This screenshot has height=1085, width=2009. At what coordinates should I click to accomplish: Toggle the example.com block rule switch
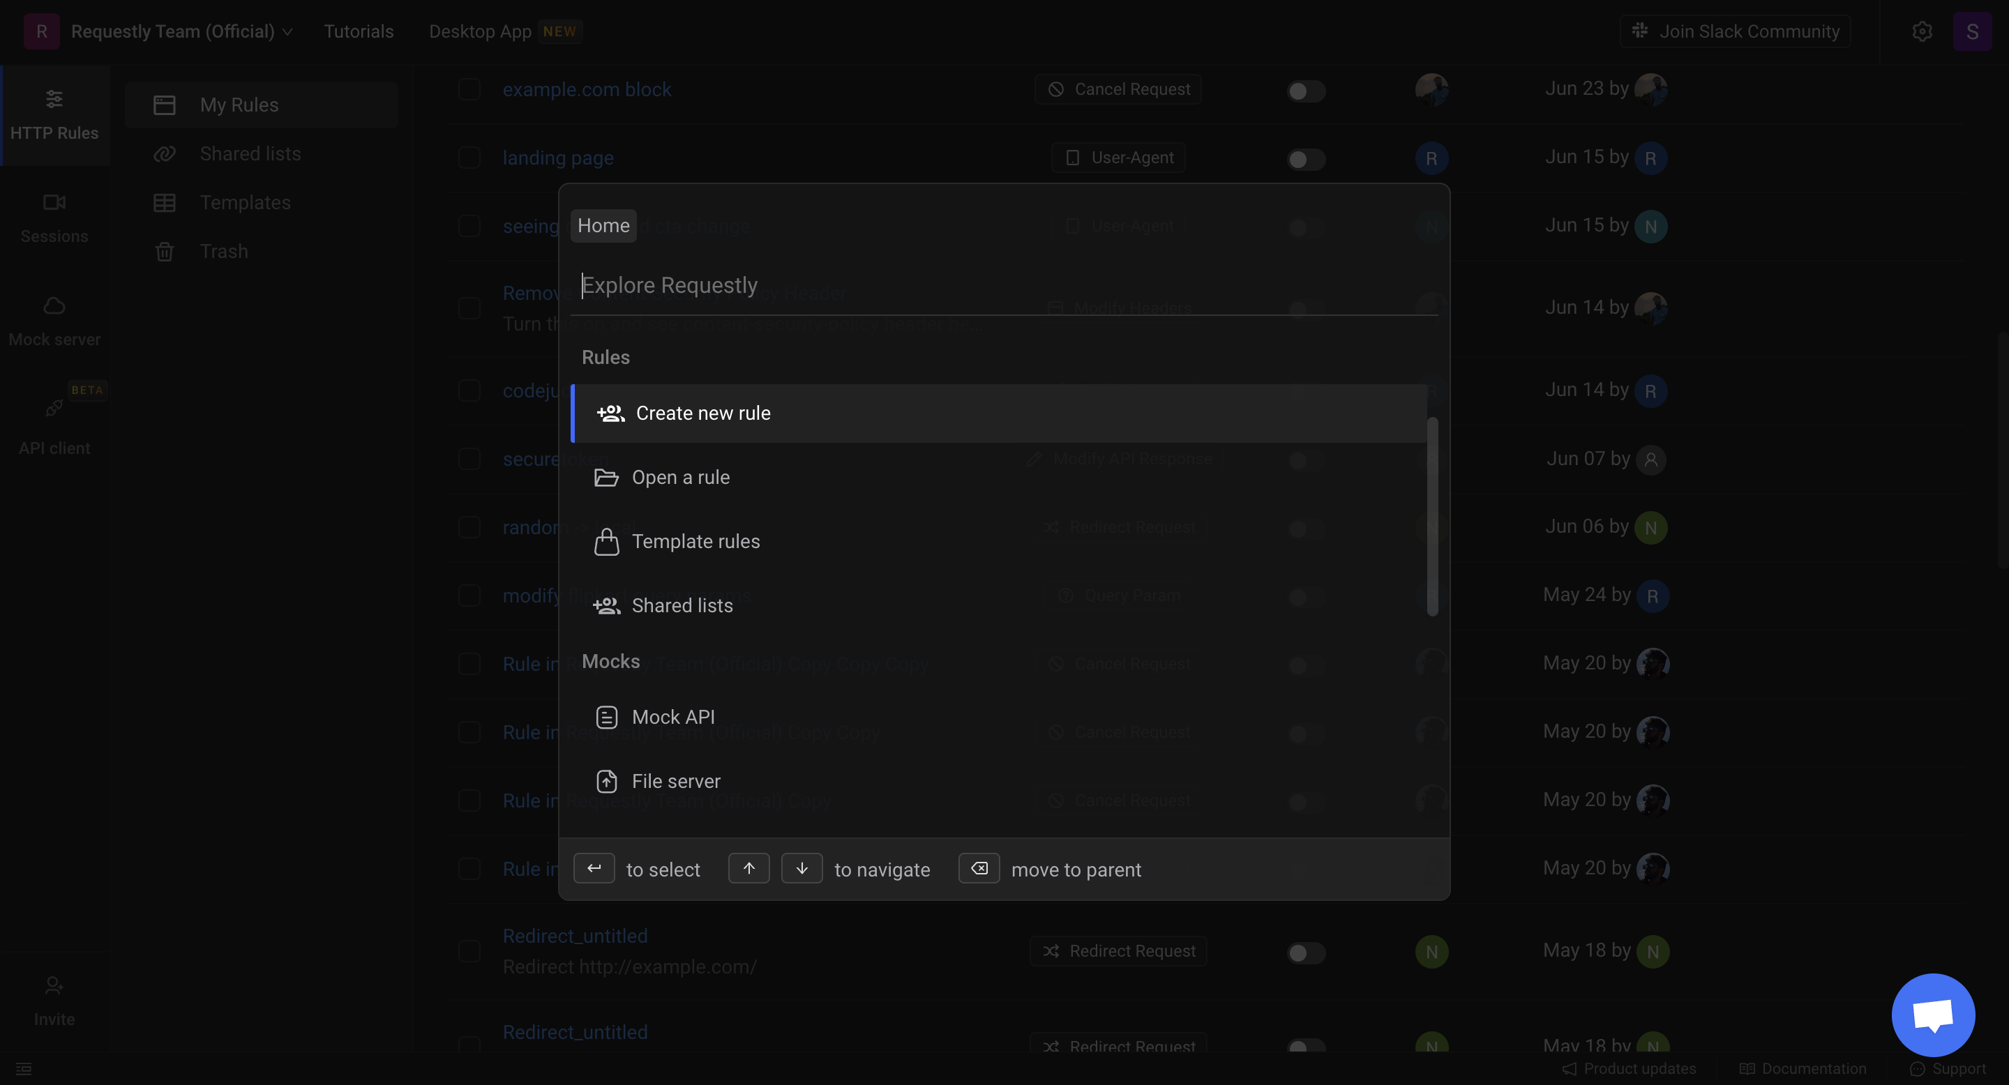click(x=1306, y=91)
